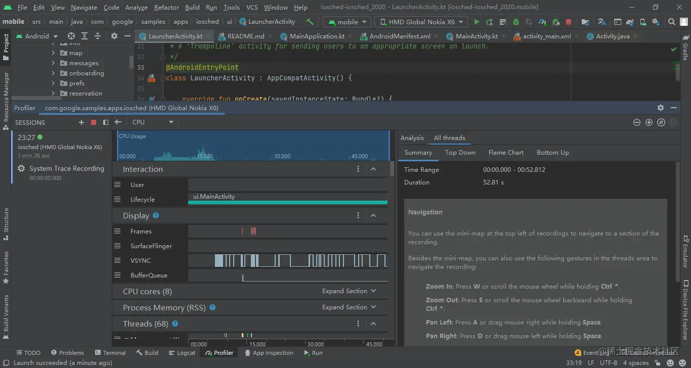Image resolution: width=691 pixels, height=368 pixels.
Task: Open the Refactor menu
Action: point(166,7)
